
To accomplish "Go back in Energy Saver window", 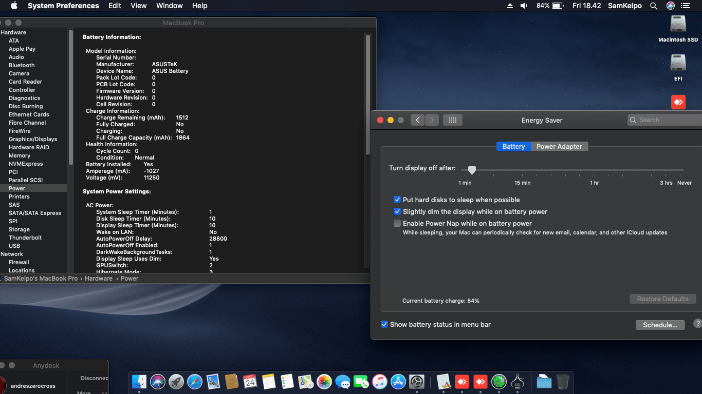I will [x=417, y=120].
